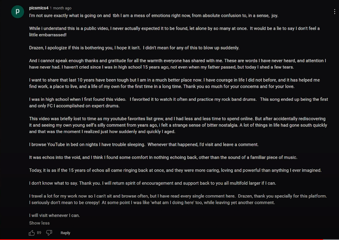
Task: Click the 'mess of emotions' opening sentence
Action: pyautogui.click(x=154, y=16)
